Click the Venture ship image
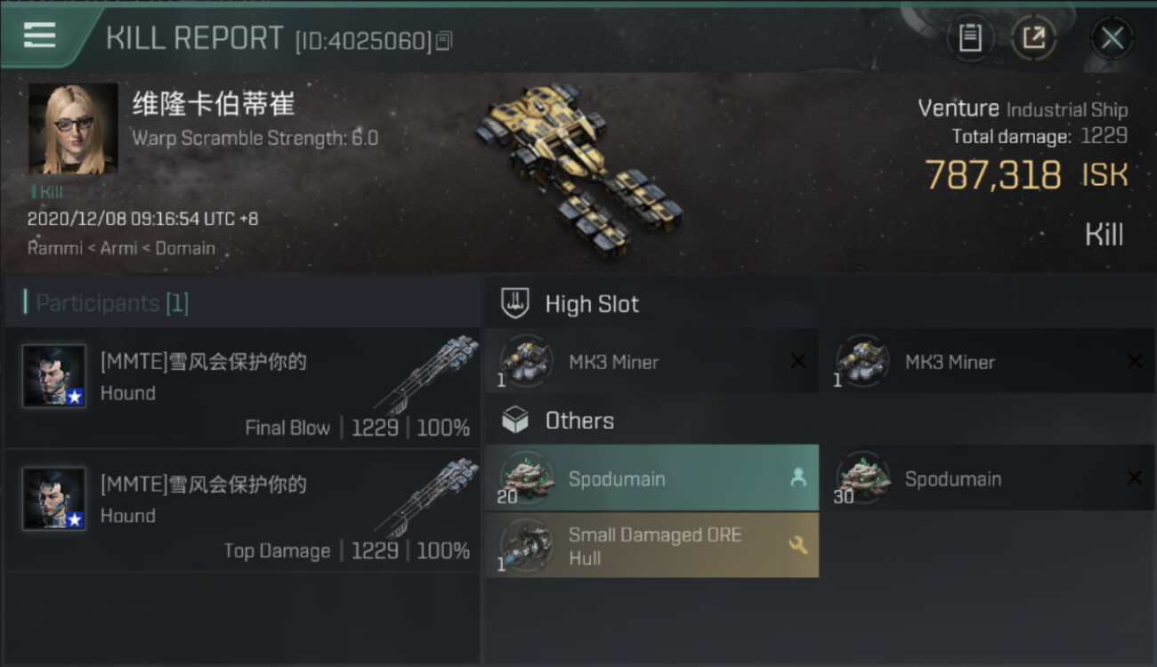Screen dimensions: 1157x667 click(x=578, y=169)
